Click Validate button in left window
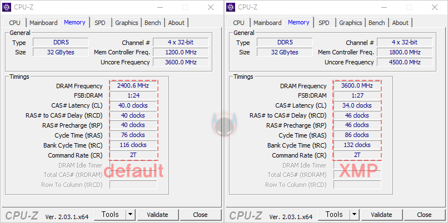Viewport: 448px width, 223px height. tap(157, 215)
